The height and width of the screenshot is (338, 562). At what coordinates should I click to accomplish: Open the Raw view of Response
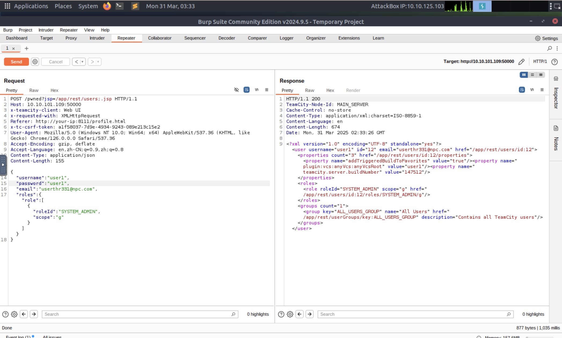[309, 90]
